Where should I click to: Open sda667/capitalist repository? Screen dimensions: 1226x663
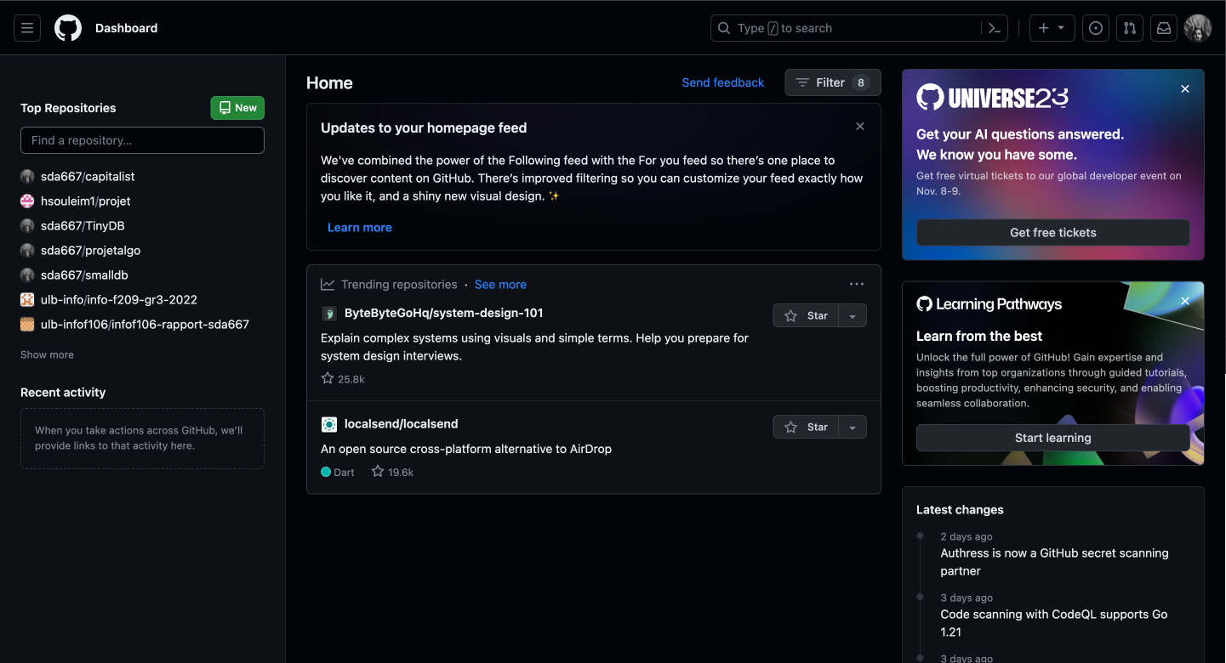(x=88, y=177)
